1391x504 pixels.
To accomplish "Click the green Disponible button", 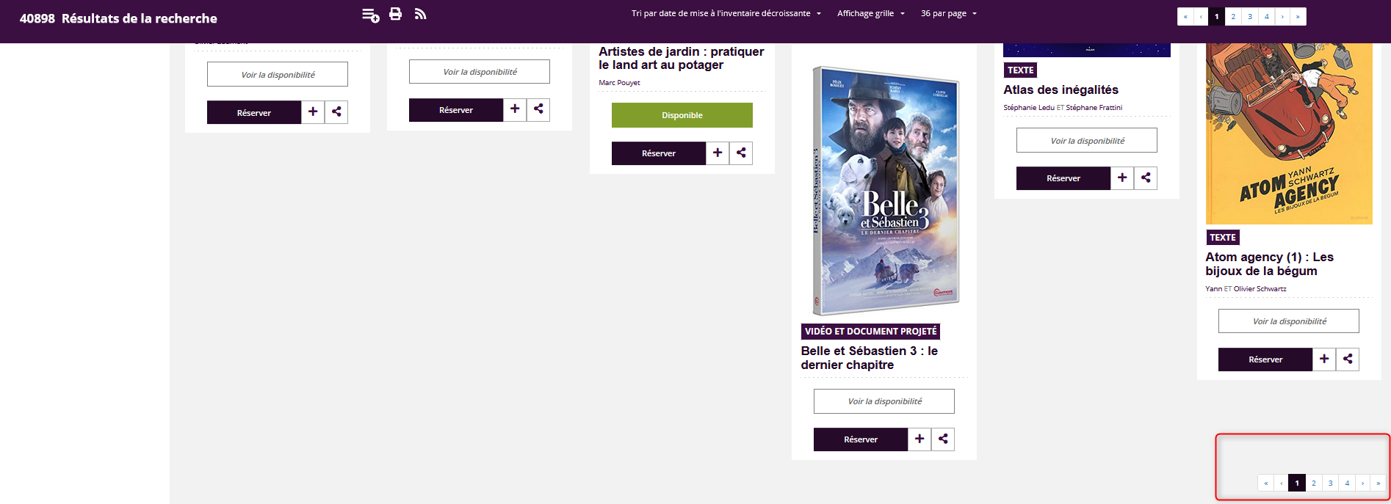I will pos(682,115).
